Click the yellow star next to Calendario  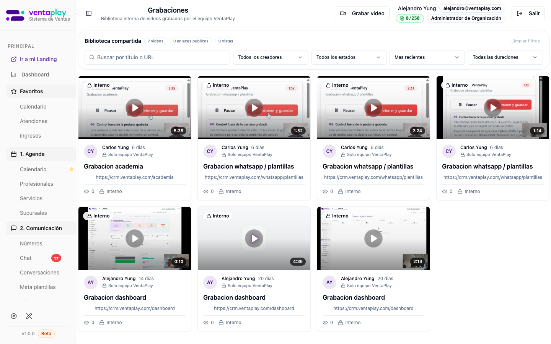coord(72,169)
